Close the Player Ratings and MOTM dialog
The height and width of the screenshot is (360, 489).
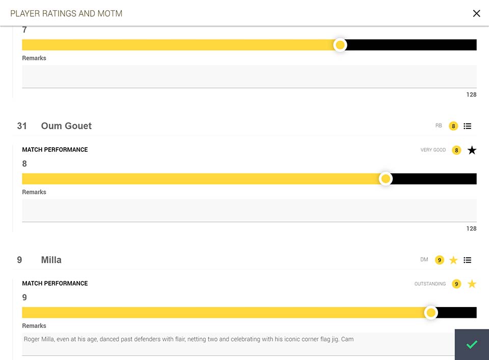pyautogui.click(x=476, y=13)
